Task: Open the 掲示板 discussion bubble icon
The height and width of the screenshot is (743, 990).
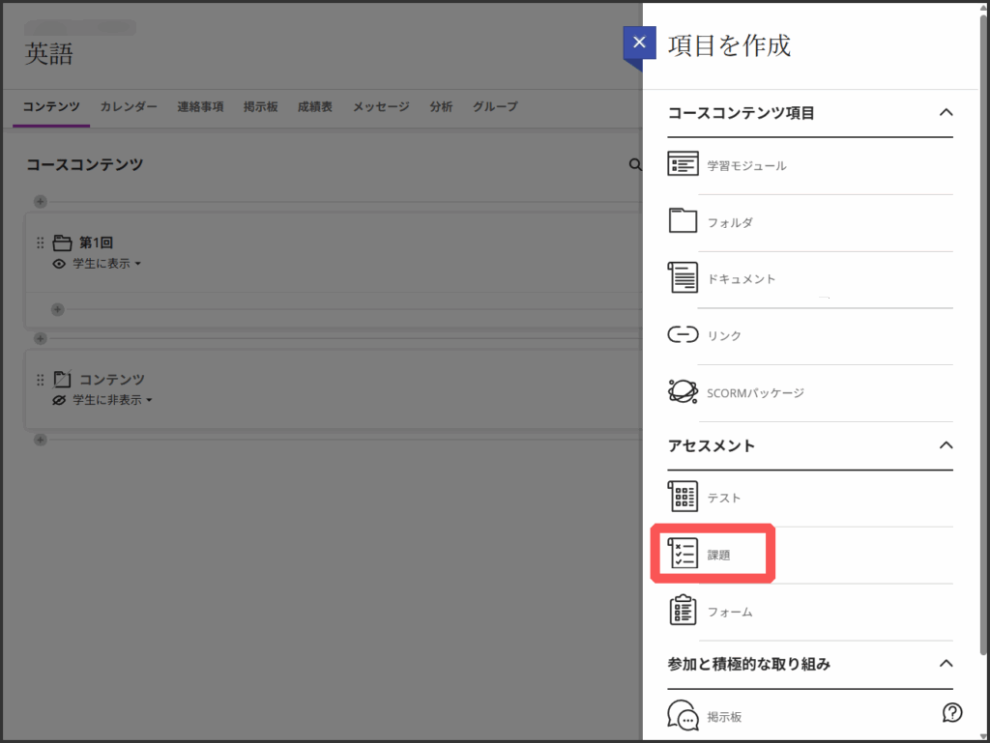Action: click(683, 716)
